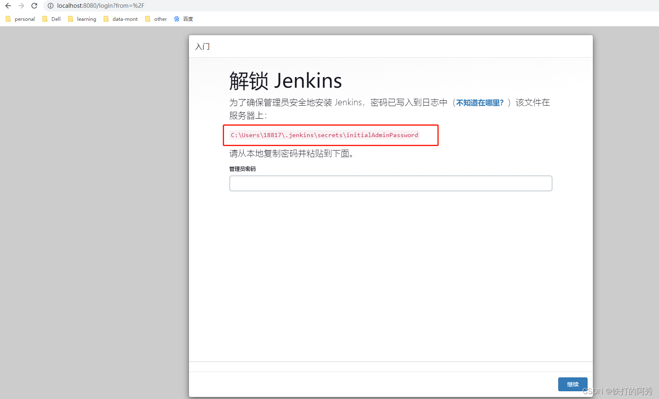This screenshot has height=399, width=659.
Task: Open the data-mont bookmarks folder
Action: (121, 19)
